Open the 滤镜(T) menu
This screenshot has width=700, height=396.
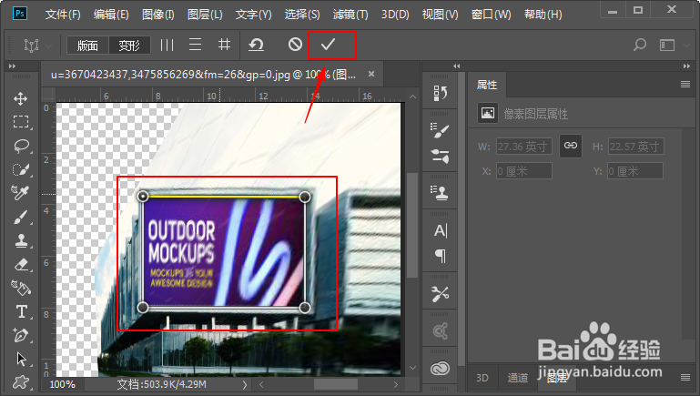(x=350, y=15)
